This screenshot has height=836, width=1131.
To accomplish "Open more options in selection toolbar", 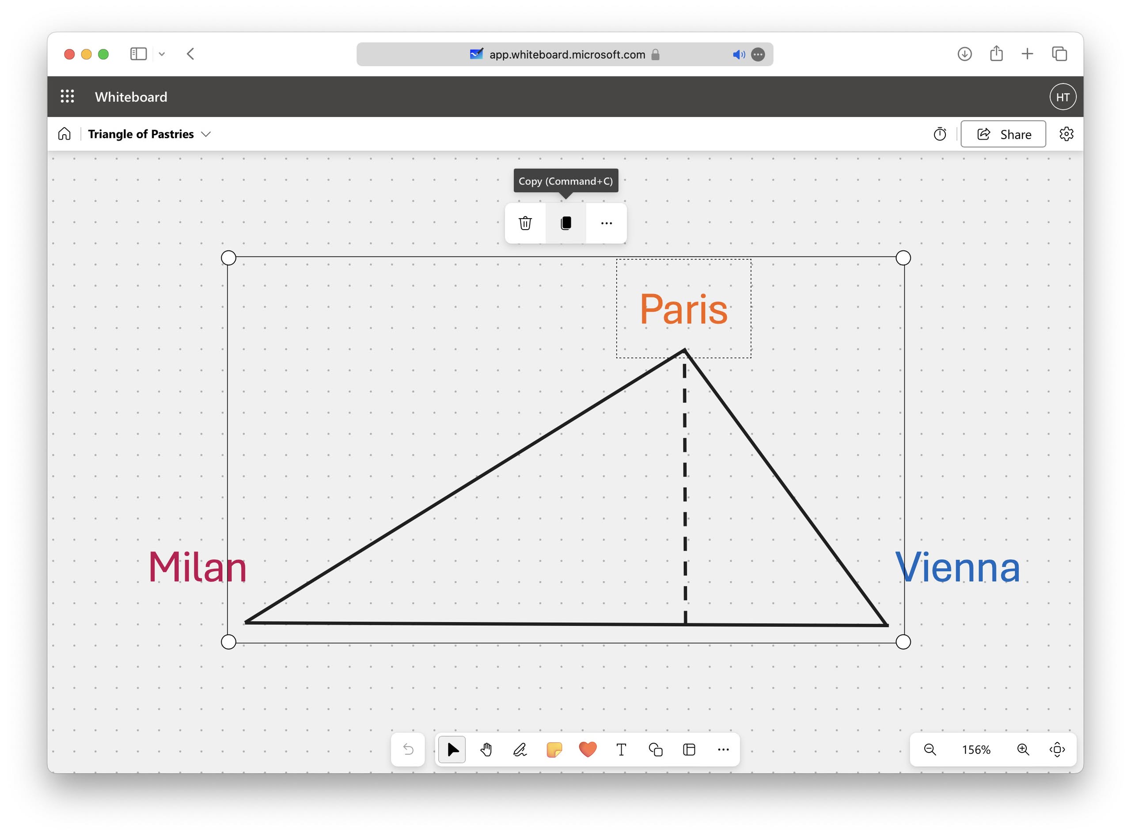I will coord(606,223).
